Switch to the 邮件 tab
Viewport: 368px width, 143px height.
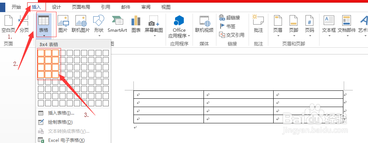(126, 7)
